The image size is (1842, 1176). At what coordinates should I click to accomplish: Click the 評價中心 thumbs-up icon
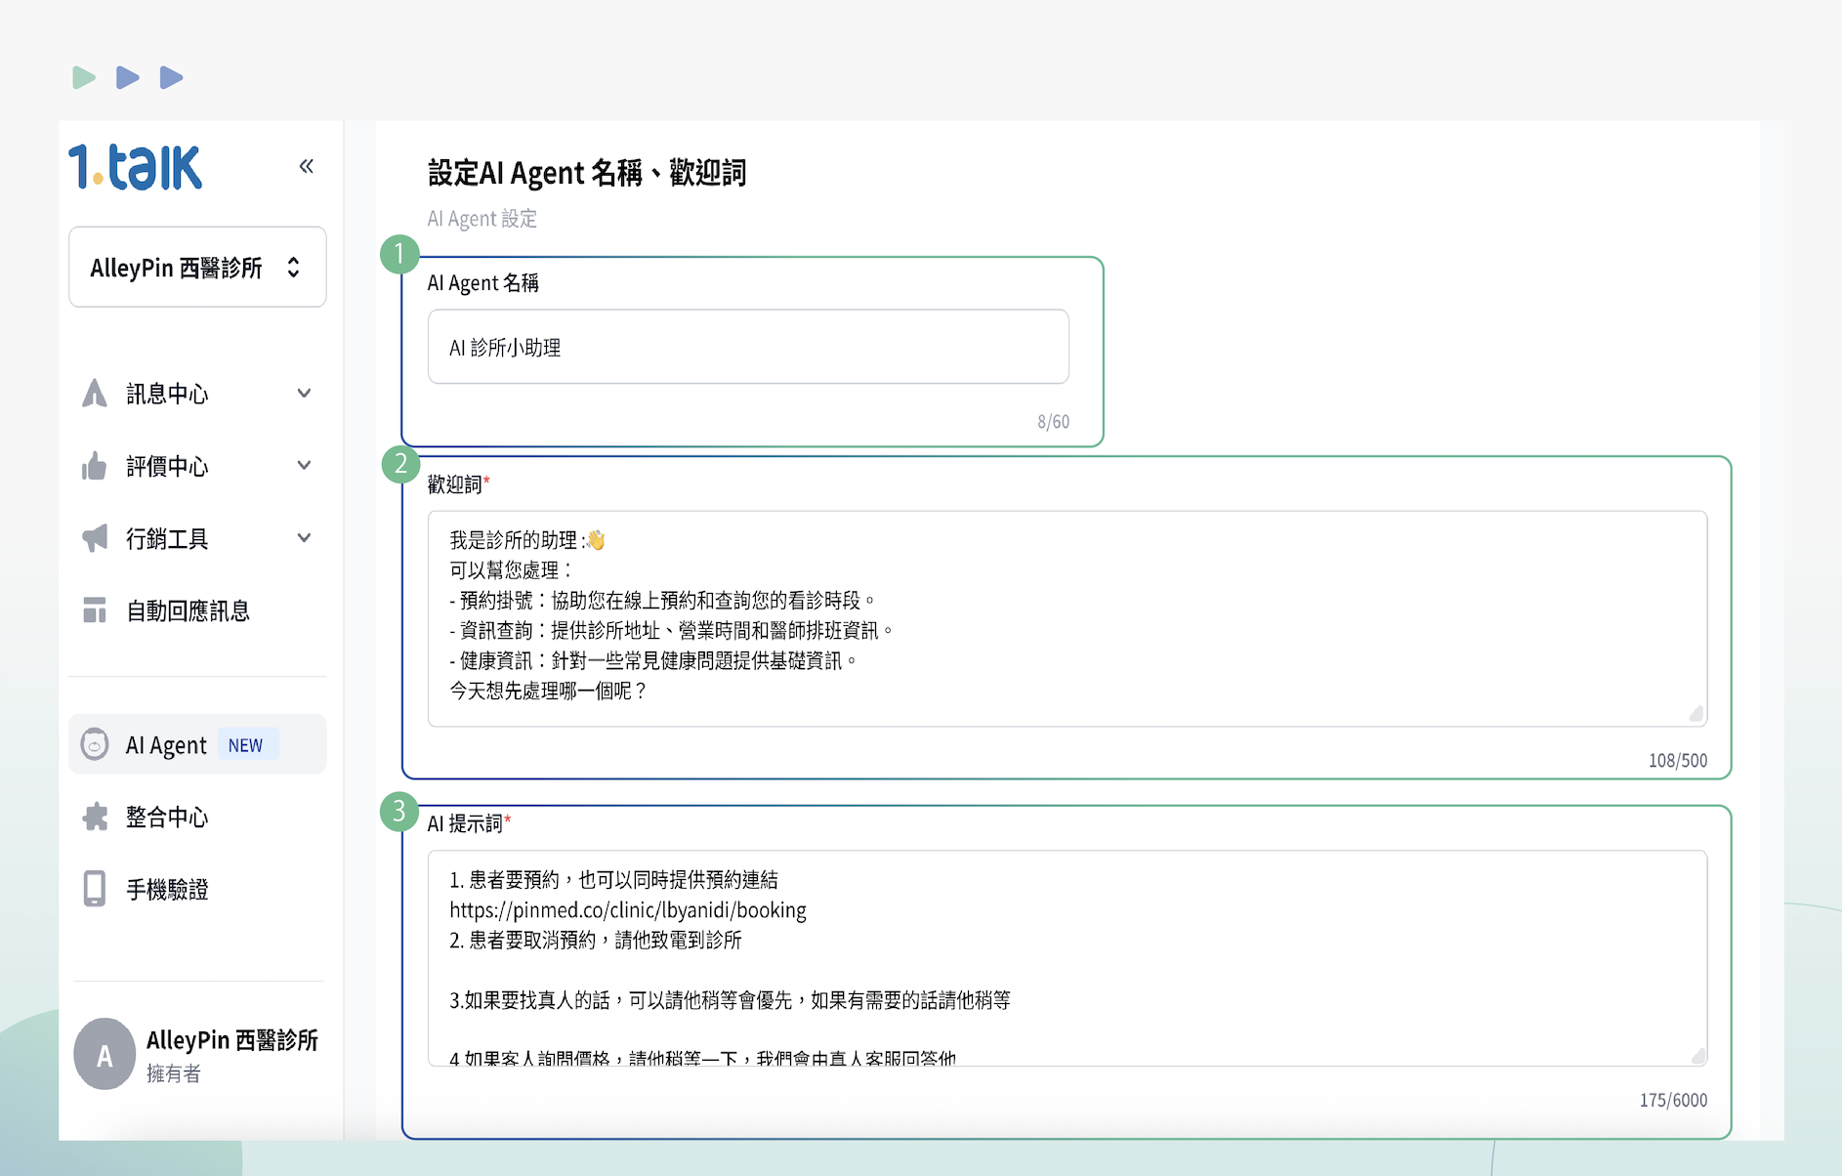pyautogui.click(x=95, y=466)
